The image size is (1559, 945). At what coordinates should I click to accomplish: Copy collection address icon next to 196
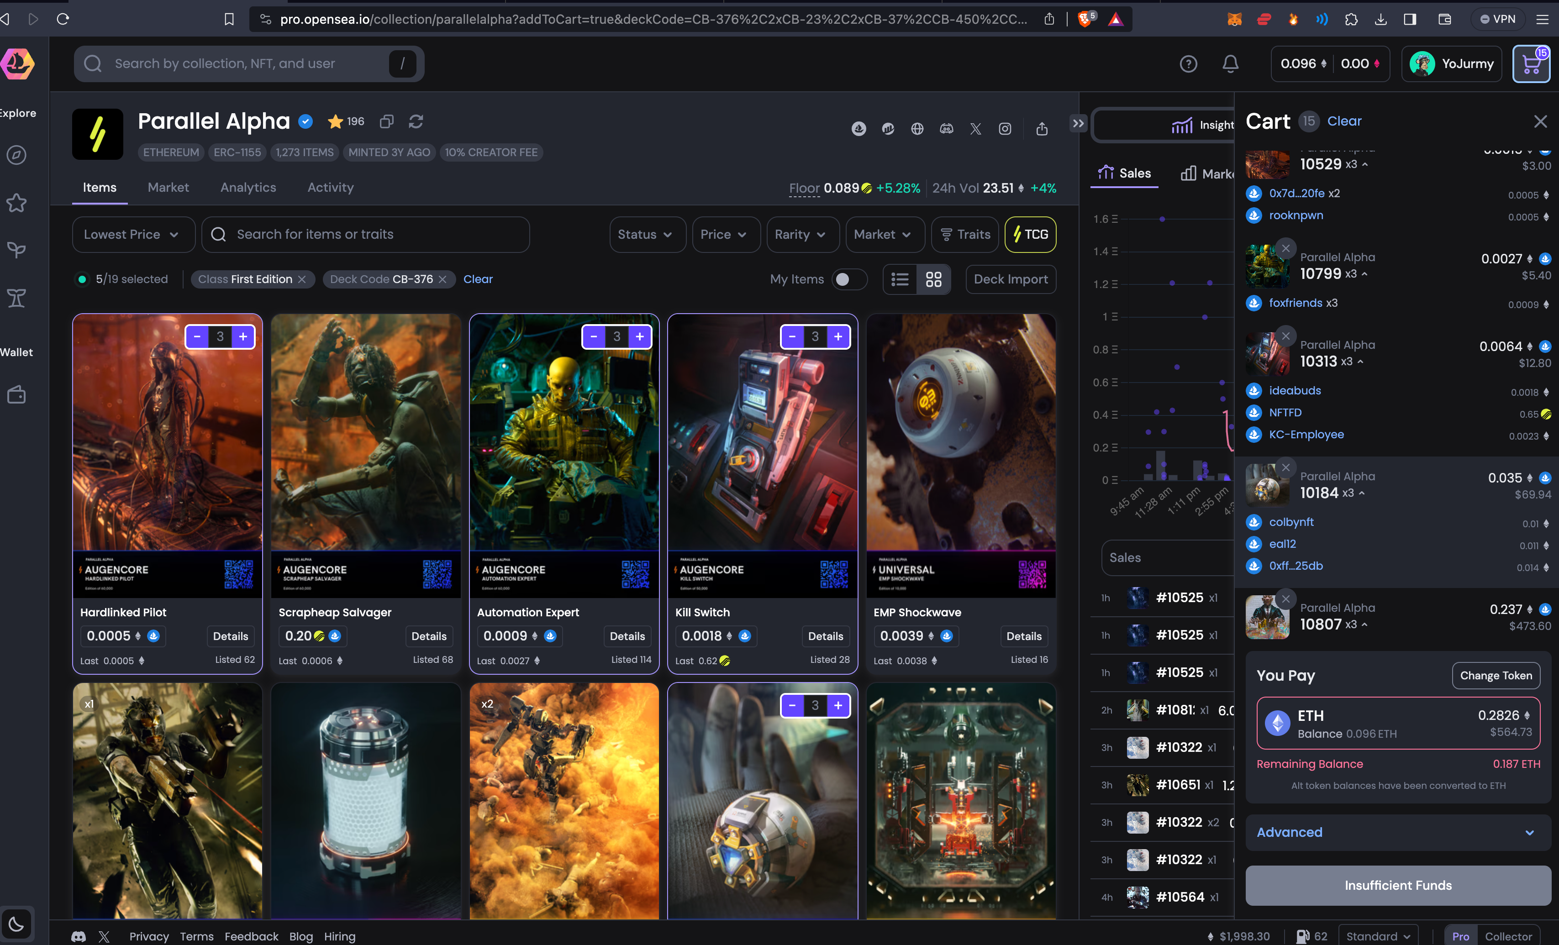click(387, 121)
